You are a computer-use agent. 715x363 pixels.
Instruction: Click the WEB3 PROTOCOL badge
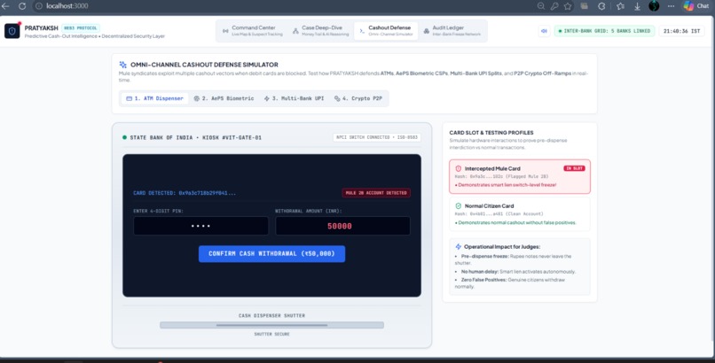click(81, 27)
